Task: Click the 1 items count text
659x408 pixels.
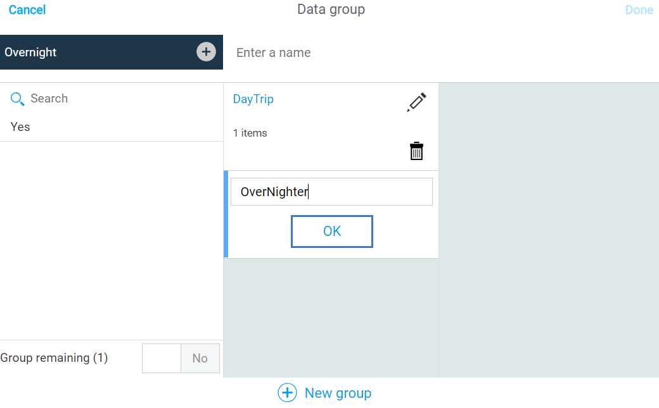Action: pyautogui.click(x=250, y=133)
